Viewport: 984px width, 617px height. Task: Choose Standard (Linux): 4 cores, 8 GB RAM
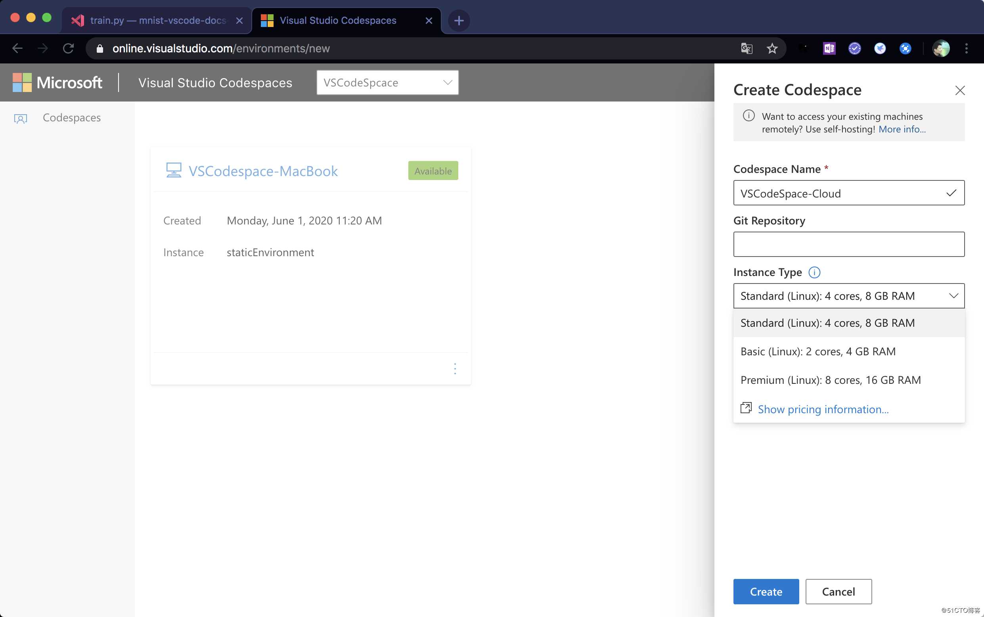tap(849, 323)
